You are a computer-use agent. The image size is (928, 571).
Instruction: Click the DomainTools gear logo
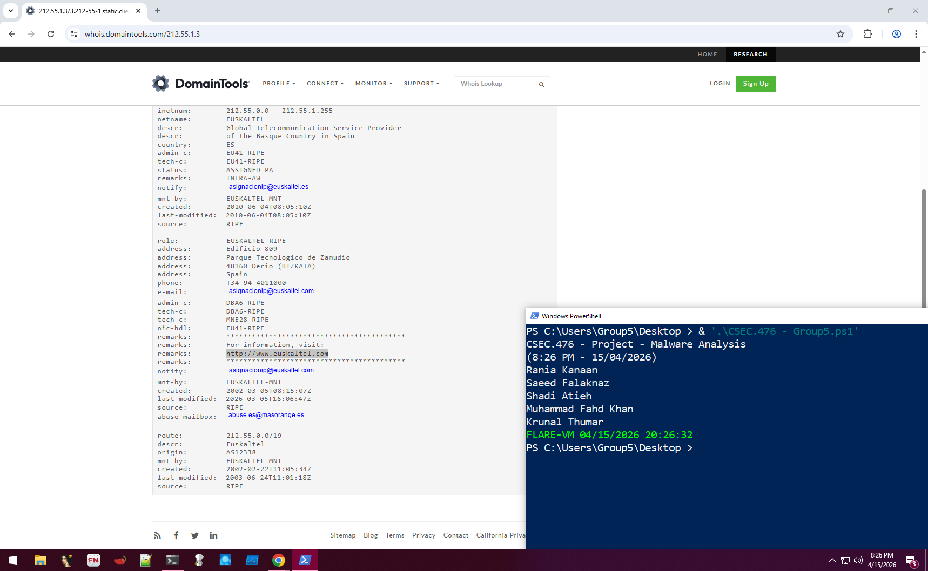tap(160, 83)
